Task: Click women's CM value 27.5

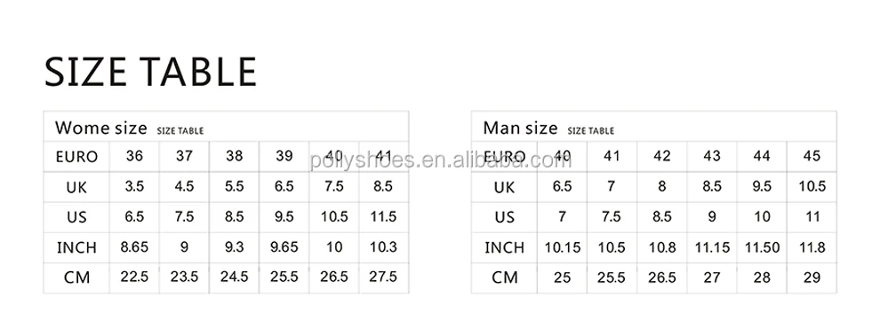Action: 383,277
